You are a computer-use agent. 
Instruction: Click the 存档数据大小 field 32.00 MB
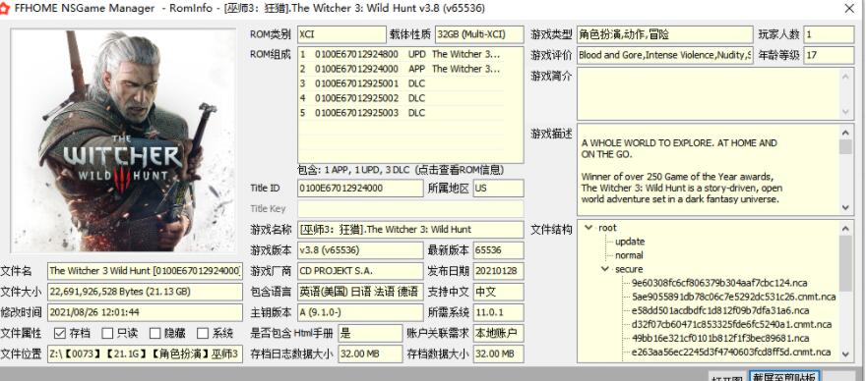[x=498, y=354]
